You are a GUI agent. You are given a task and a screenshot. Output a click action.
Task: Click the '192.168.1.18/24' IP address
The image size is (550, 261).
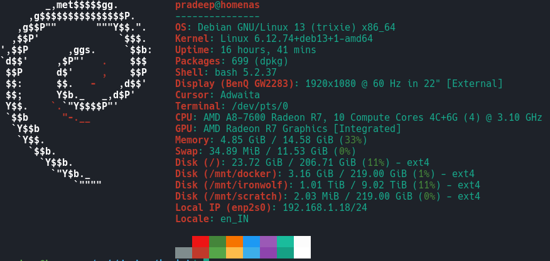point(325,207)
